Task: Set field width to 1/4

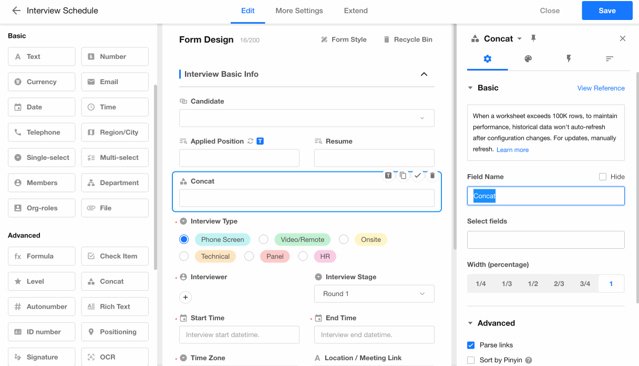Action: (x=480, y=283)
